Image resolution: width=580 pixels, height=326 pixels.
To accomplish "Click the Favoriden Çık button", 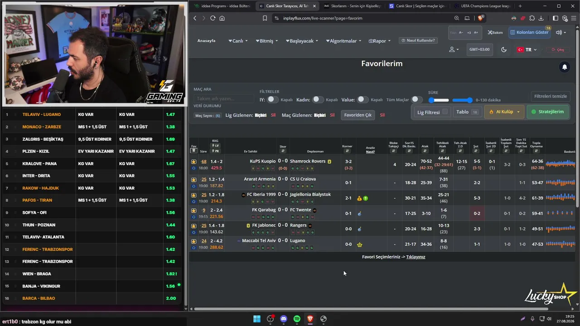I will [x=358, y=115].
